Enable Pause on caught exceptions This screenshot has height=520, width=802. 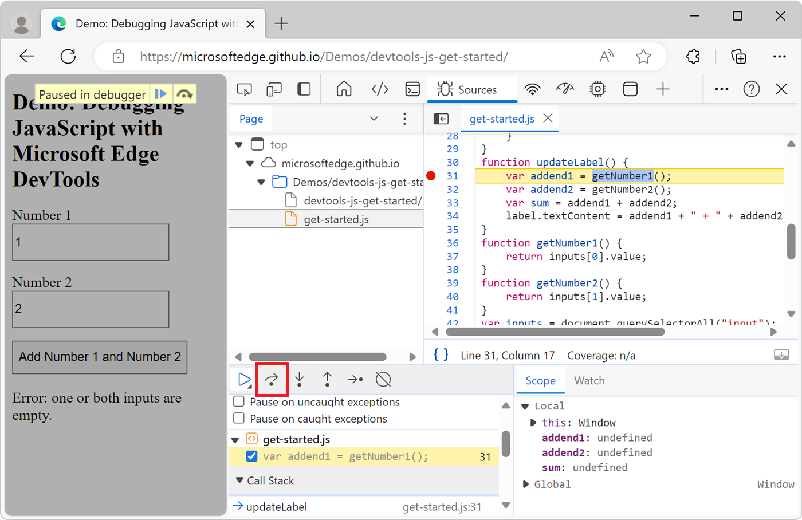[x=239, y=419]
